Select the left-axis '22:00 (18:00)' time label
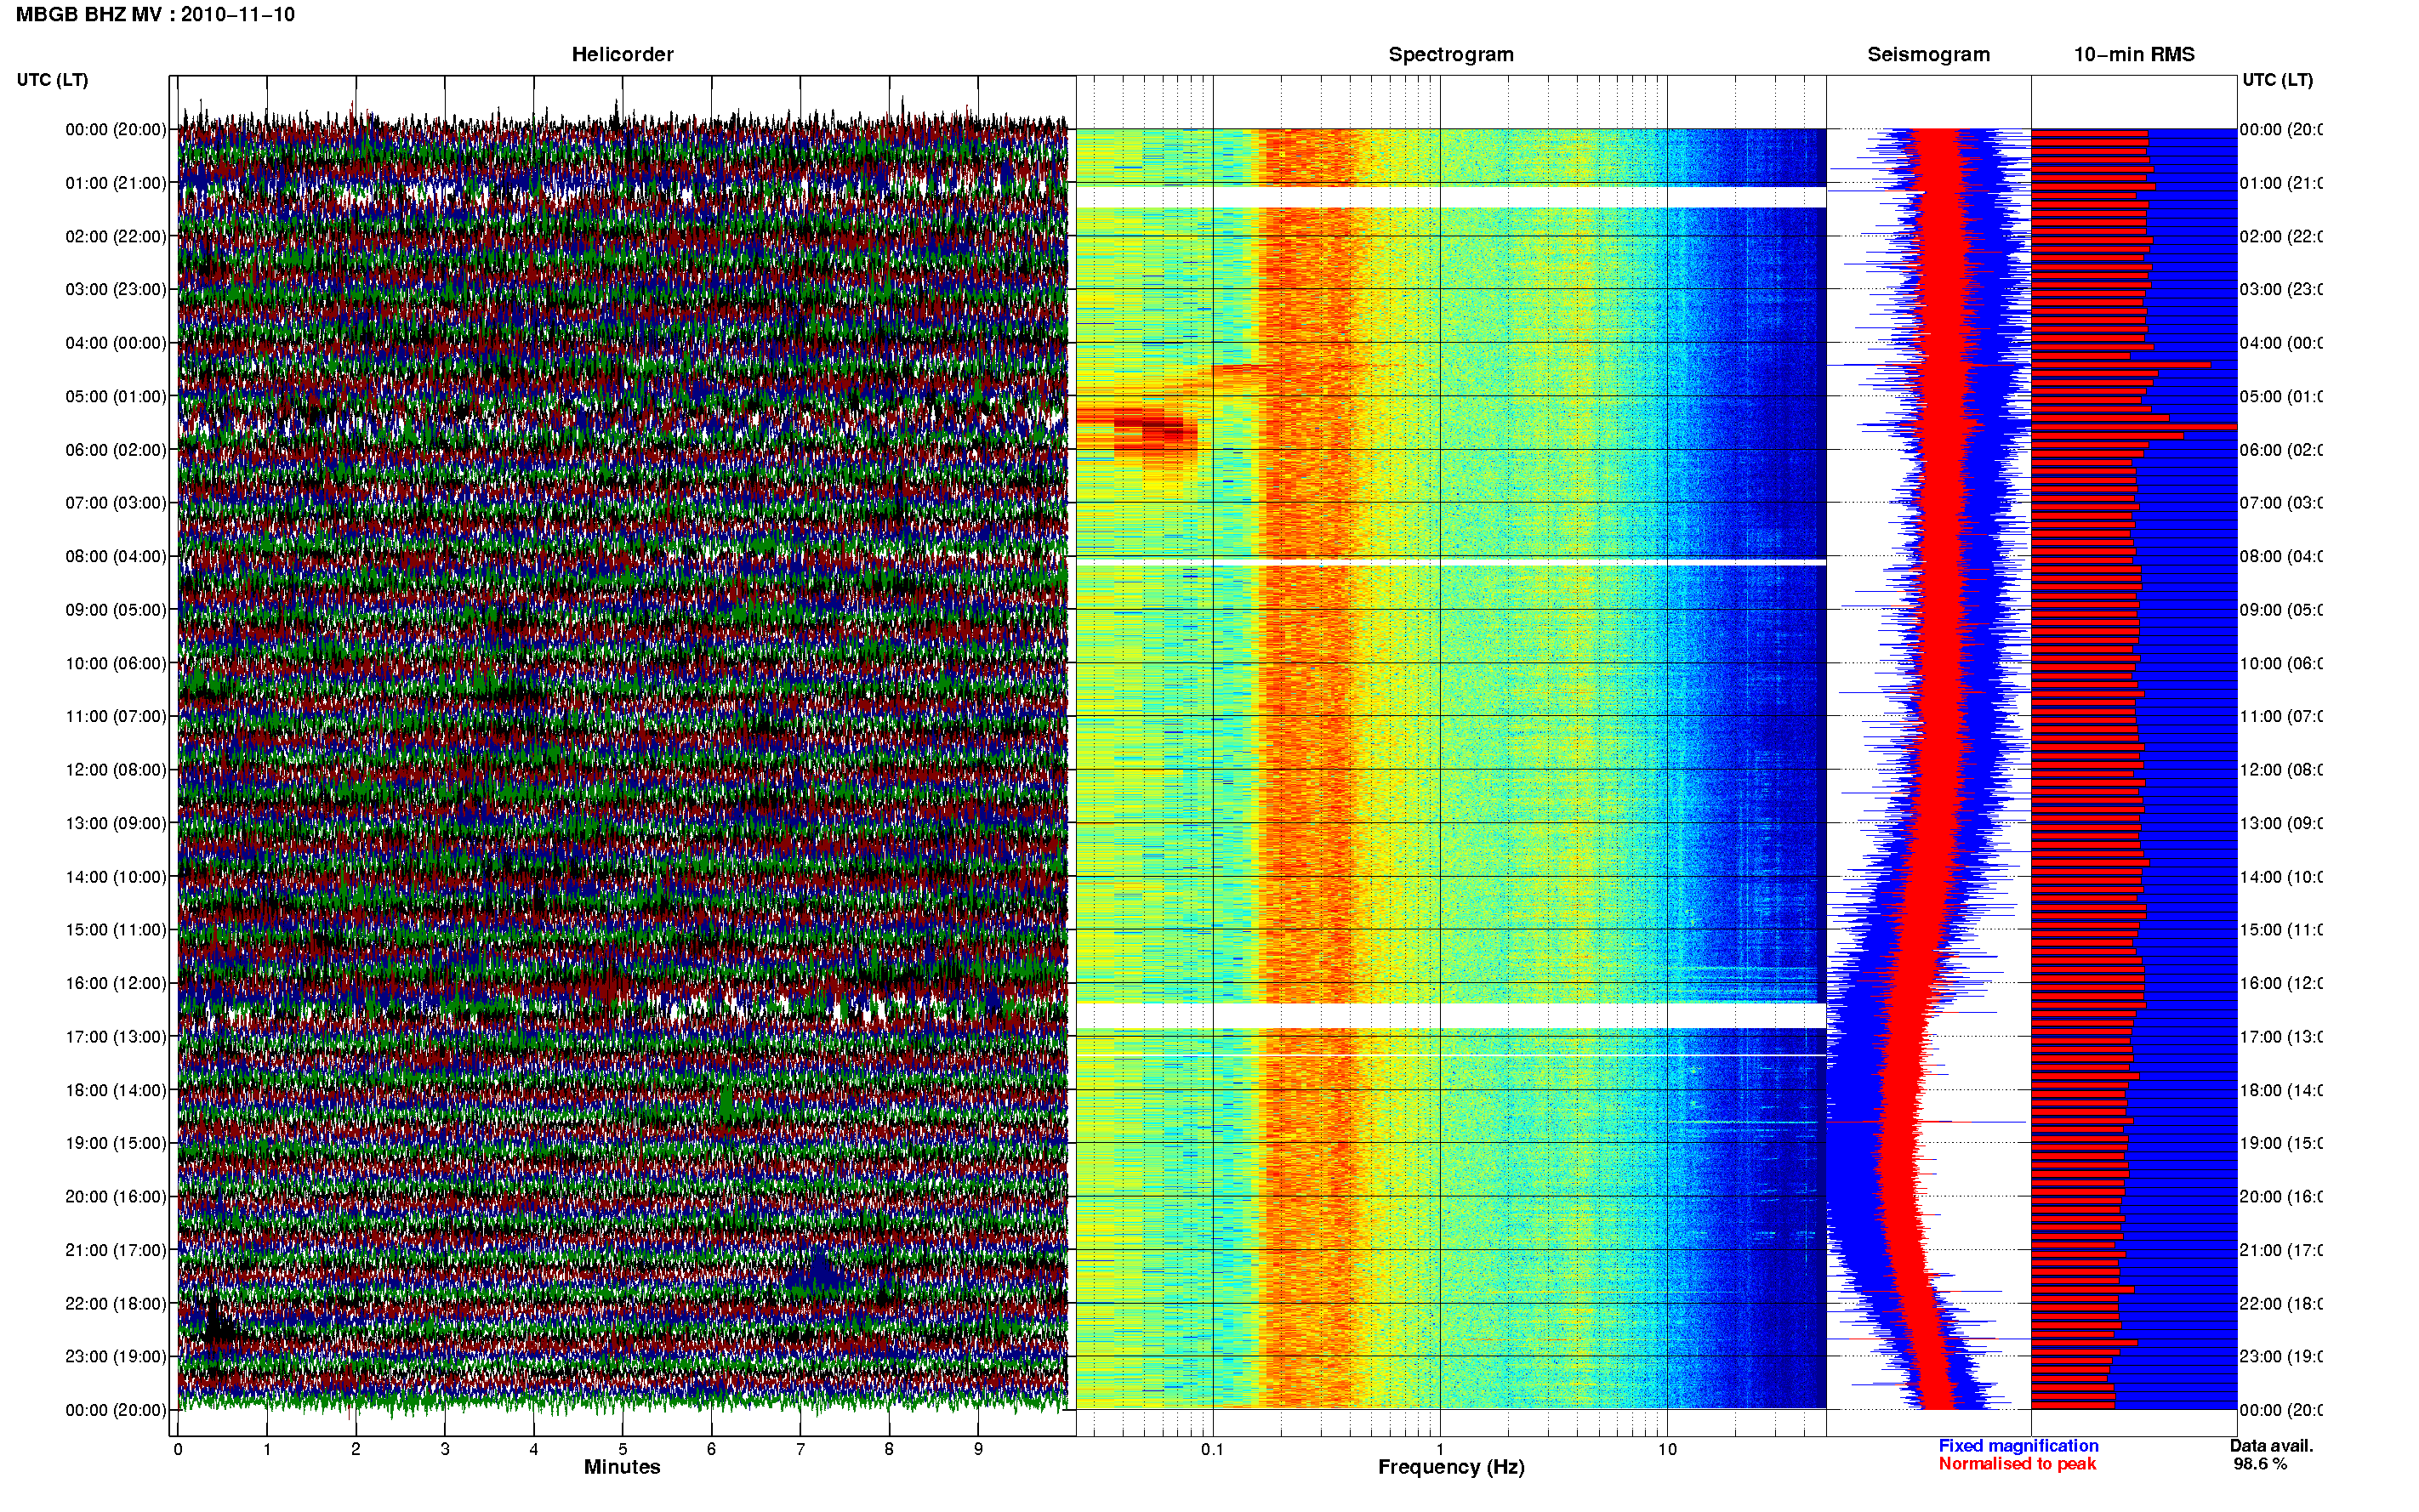This screenshot has width=2419, height=1512. click(116, 1303)
